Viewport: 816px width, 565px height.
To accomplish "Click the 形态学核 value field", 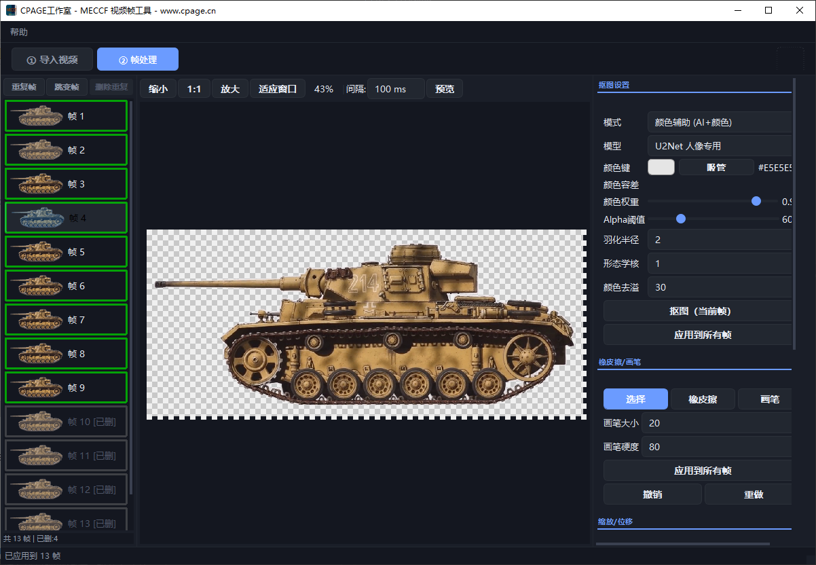I will tap(720, 263).
